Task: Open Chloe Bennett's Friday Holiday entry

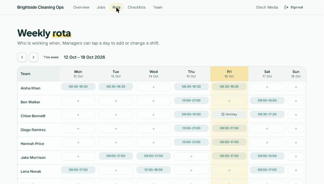Action: pyautogui.click(x=229, y=114)
